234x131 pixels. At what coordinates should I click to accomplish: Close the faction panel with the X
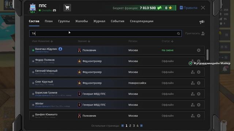pos(203,8)
